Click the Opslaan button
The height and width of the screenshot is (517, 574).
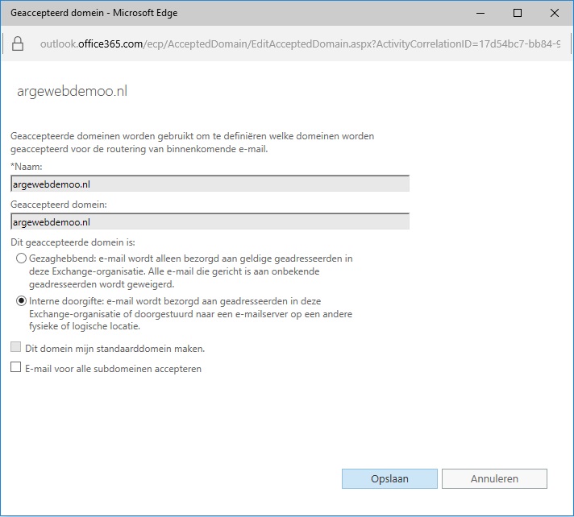389,478
